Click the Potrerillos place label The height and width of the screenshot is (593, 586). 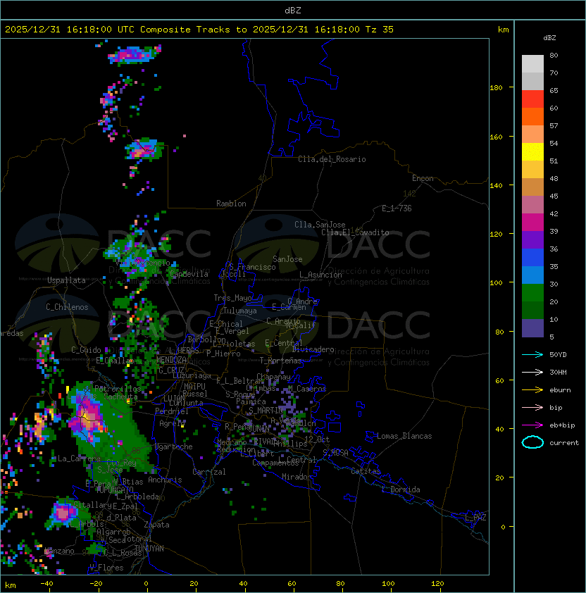118,388
